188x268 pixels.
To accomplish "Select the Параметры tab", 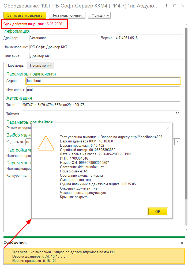I will 15,66.
